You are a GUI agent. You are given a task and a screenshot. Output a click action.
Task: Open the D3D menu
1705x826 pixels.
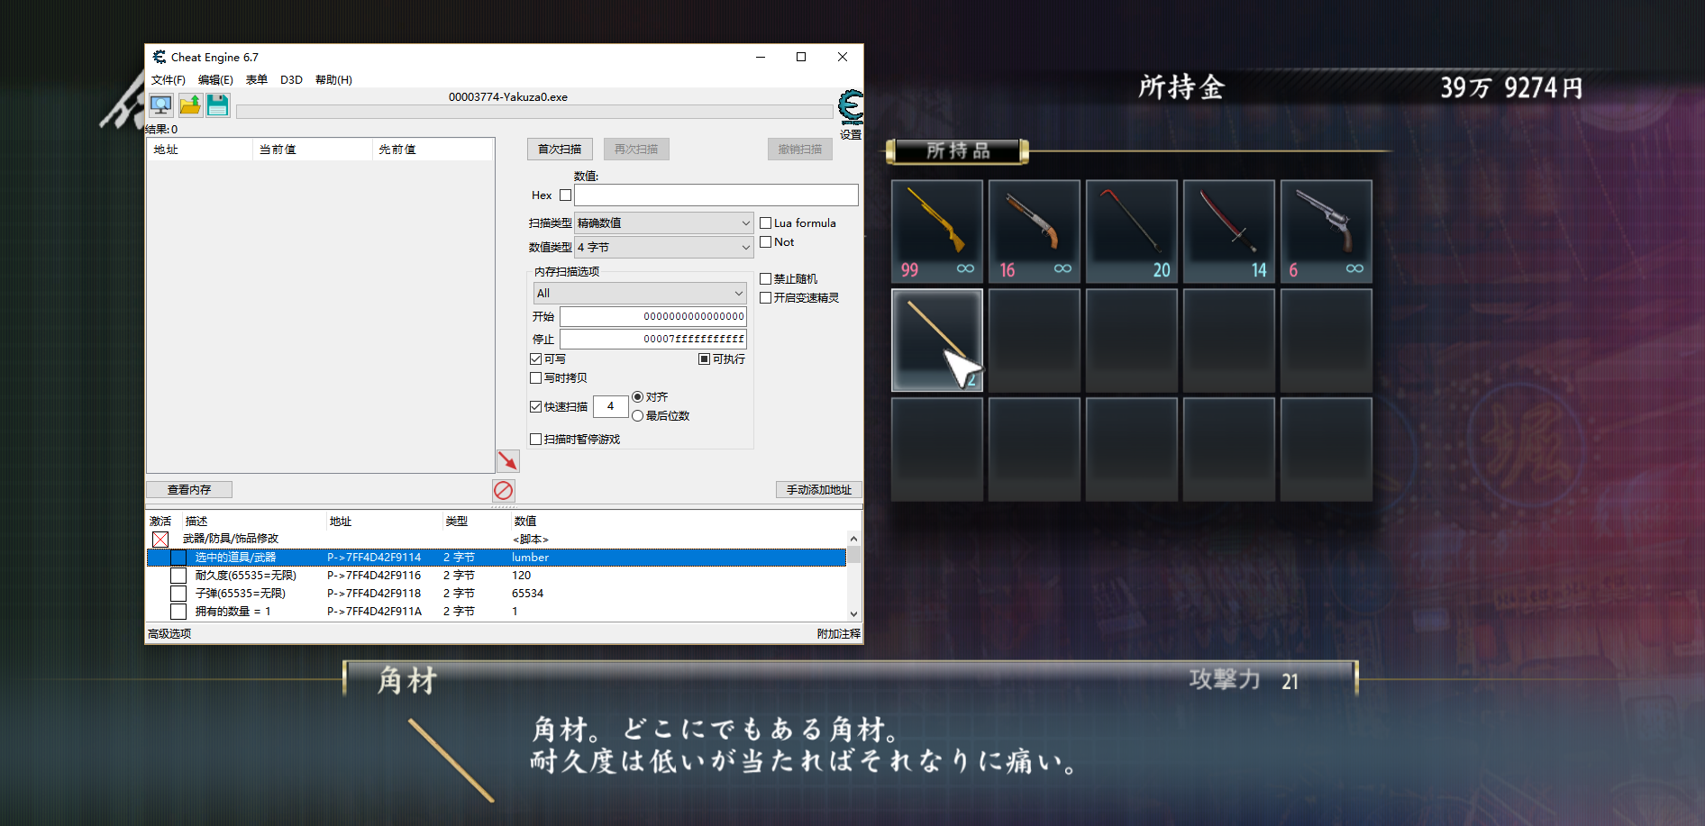[x=291, y=79]
